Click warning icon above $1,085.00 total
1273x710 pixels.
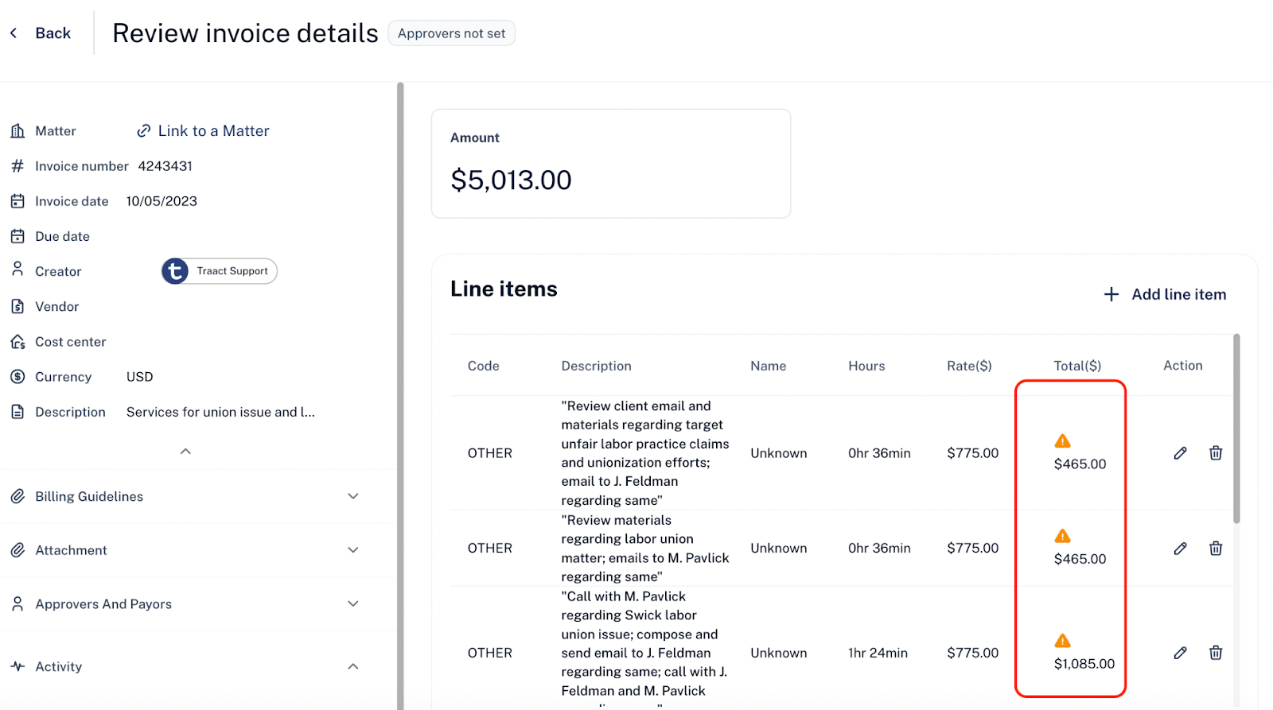point(1062,641)
